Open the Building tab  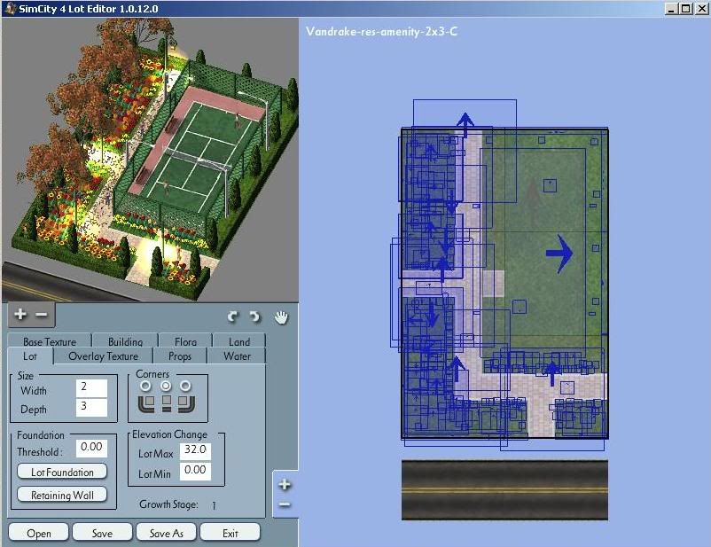(x=125, y=341)
